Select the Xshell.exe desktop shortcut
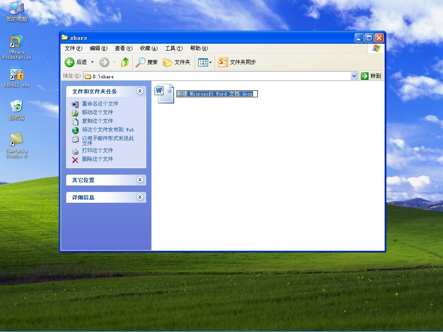This screenshot has width=443, height=332. [17, 77]
